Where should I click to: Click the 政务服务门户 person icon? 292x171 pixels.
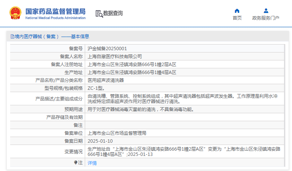coord(266,11)
